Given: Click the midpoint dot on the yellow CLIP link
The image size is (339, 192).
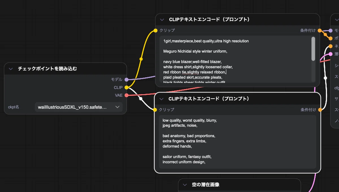Looking at the screenshot, I should coord(141,59).
